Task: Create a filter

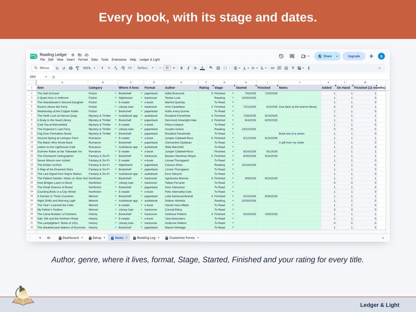Action: 293,68
